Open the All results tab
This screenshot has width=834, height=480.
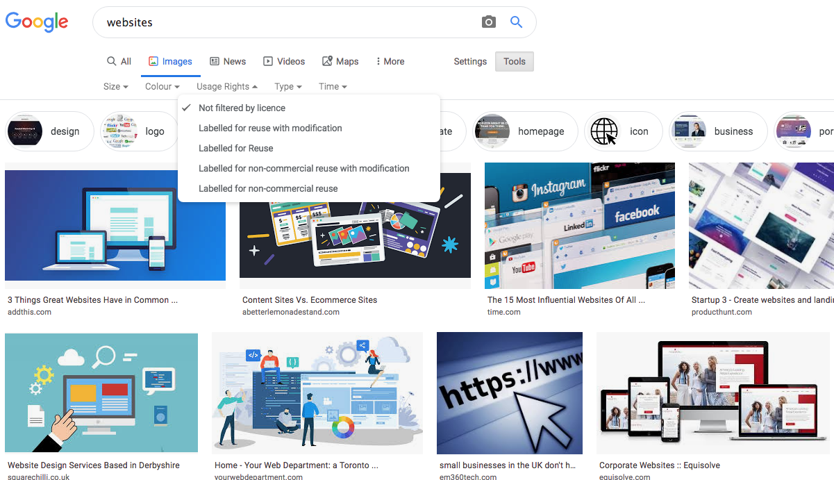pyautogui.click(x=119, y=61)
